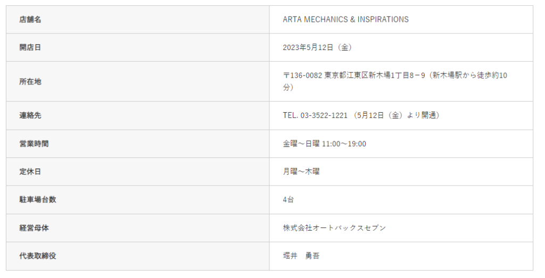Click the postal code 〒136-0082
This screenshot has height=278, width=545.
(x=302, y=75)
